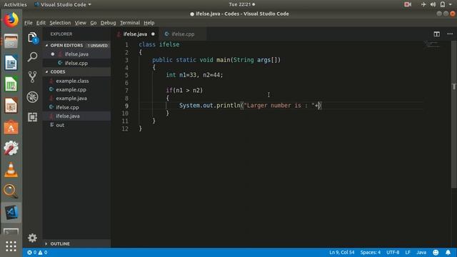The image size is (457, 257).
Task: Split the editor to the right
Action: click(x=436, y=34)
